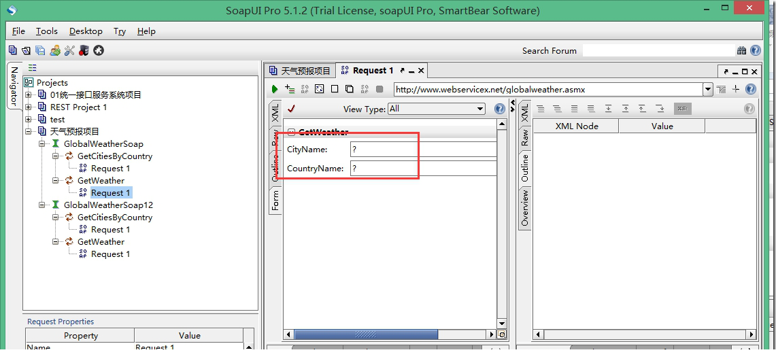
Task: Open preferences via the wrench-and-screwdriver icon
Action: (69, 50)
